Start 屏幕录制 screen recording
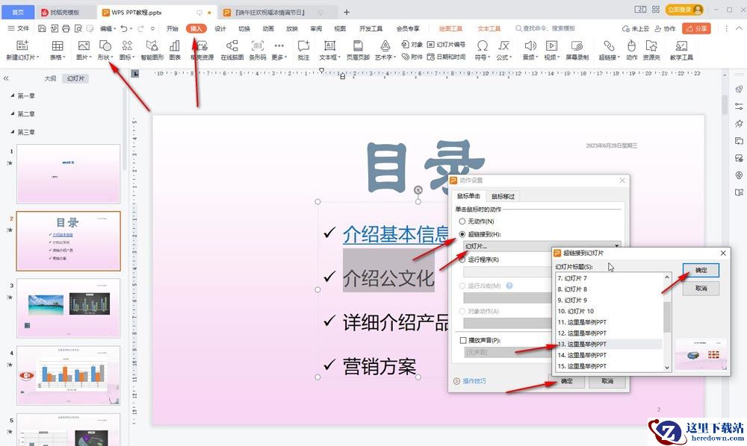 tap(577, 50)
